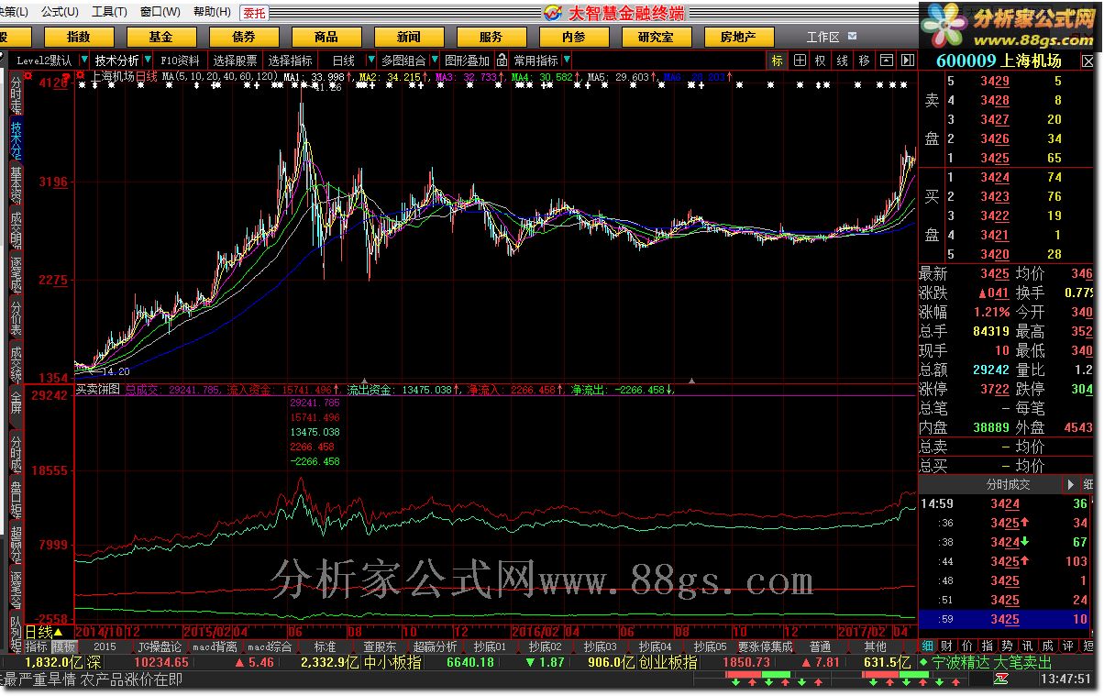Click the 内参 yellow navigation button

click(574, 37)
